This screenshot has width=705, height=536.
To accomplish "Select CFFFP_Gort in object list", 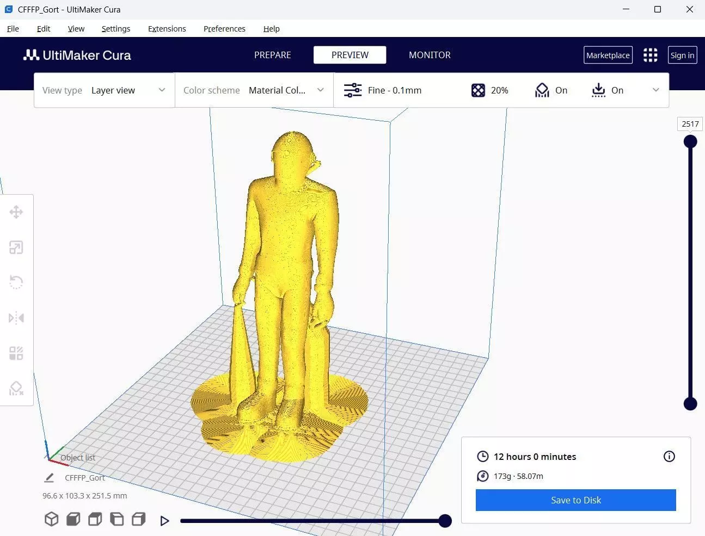I will pyautogui.click(x=85, y=478).
